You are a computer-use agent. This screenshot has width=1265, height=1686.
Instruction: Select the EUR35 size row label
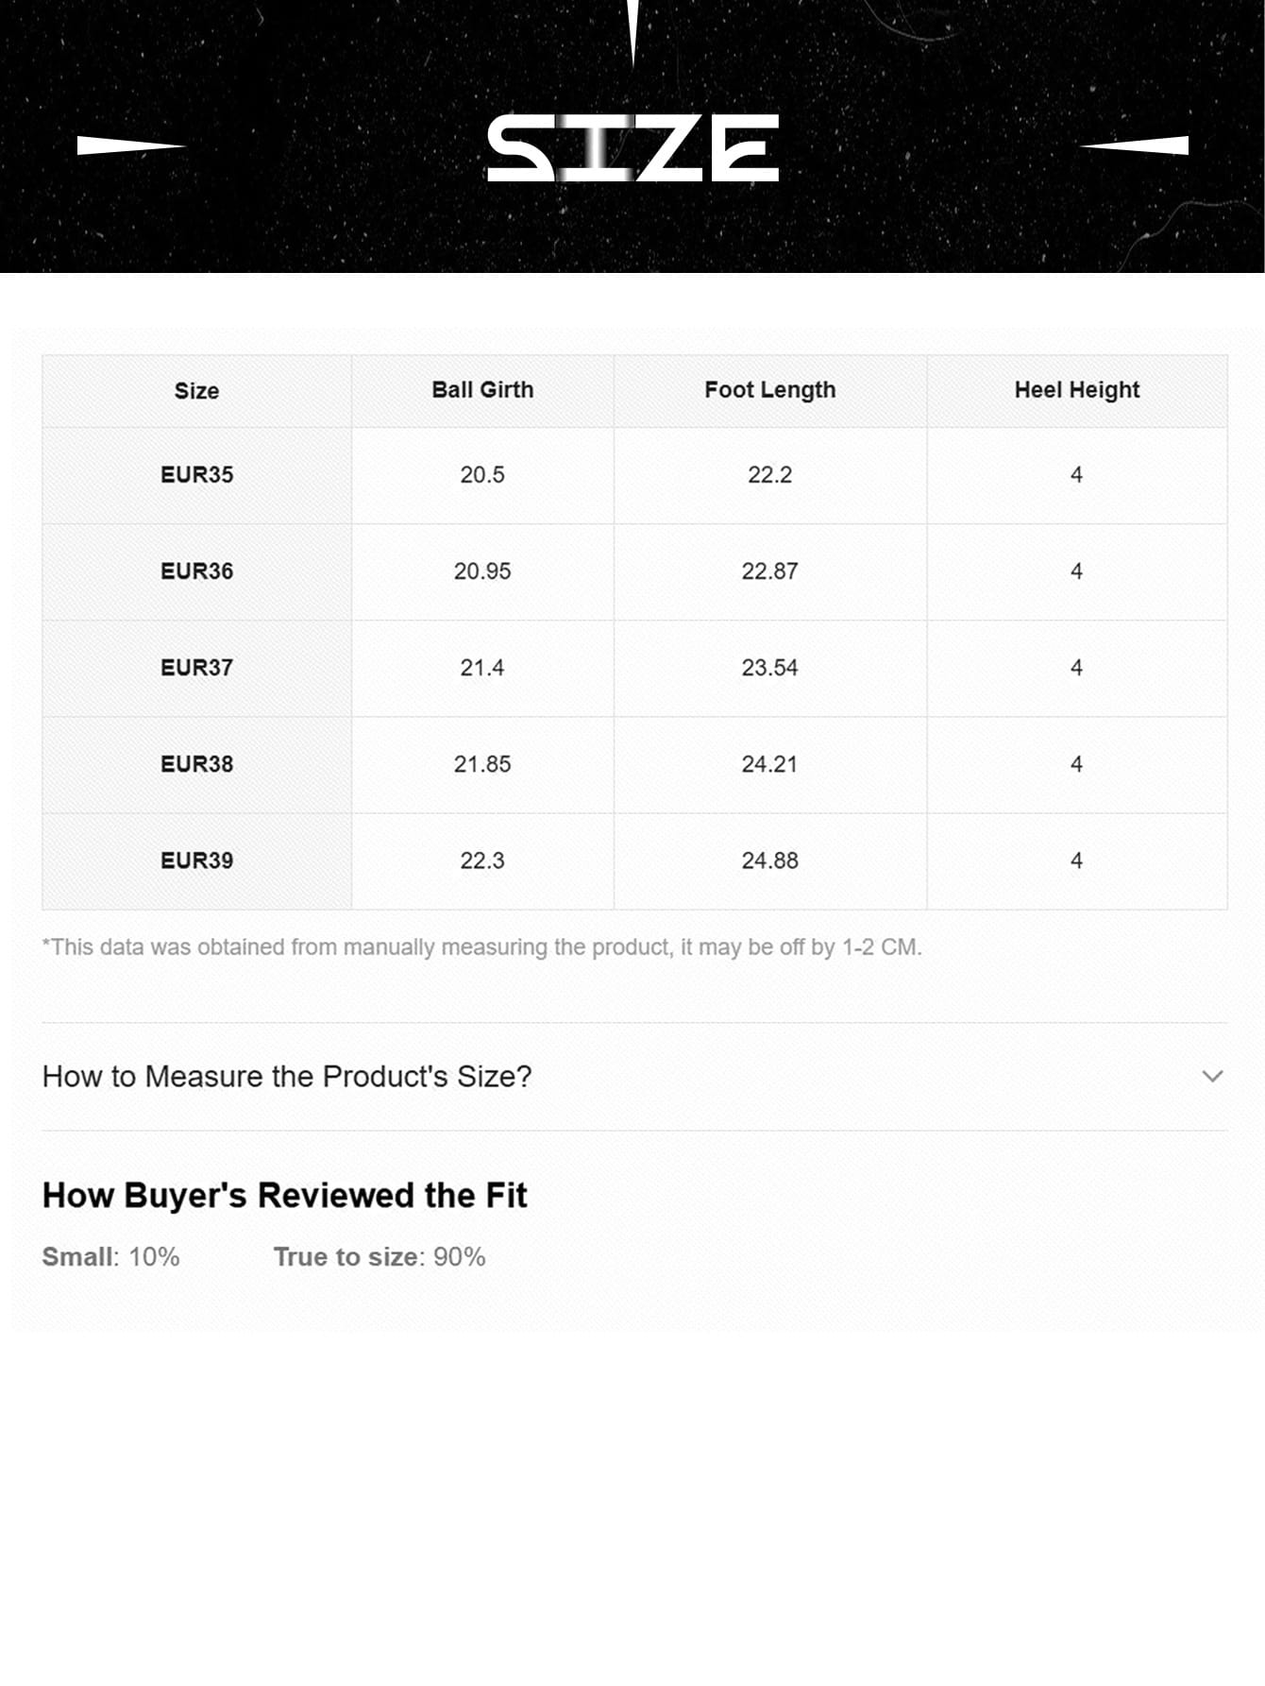196,475
